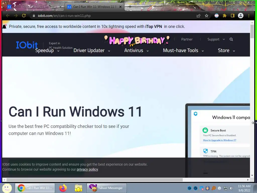Open the privacy policy link
The width and height of the screenshot is (257, 193).
coord(87,169)
